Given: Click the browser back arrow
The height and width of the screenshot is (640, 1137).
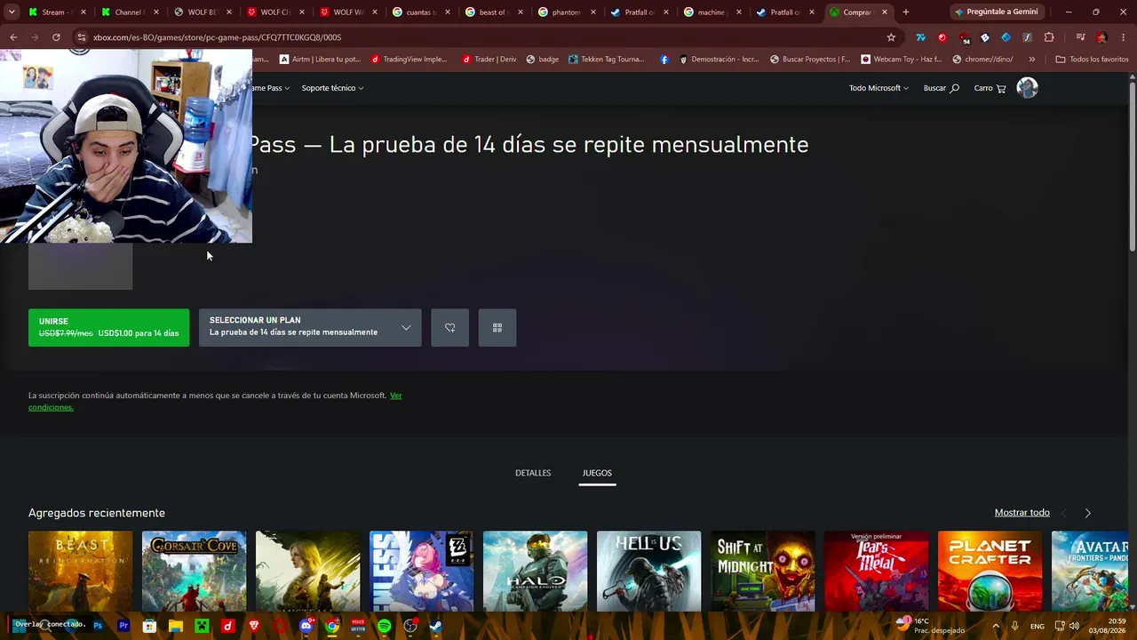Looking at the screenshot, I should [x=13, y=37].
